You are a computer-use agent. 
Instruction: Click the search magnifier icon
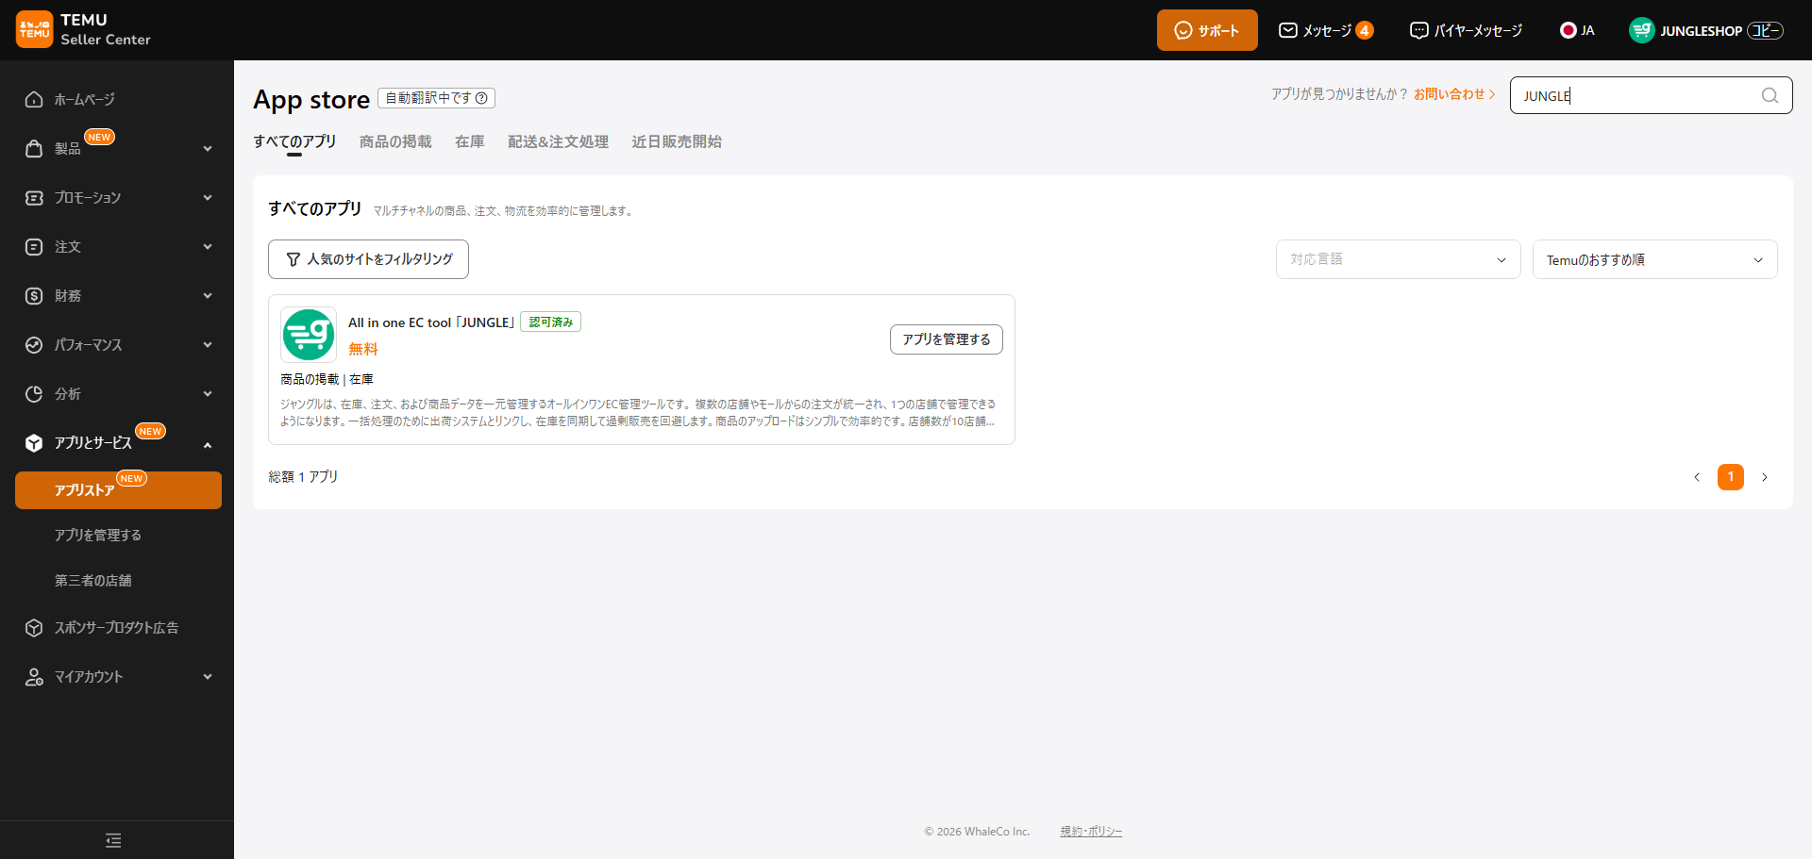[1770, 95]
